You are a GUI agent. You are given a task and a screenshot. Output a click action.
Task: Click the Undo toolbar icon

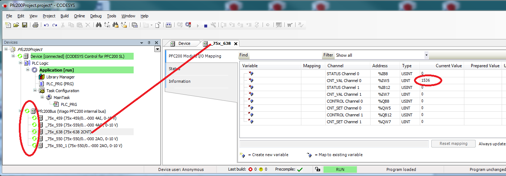point(46,25)
